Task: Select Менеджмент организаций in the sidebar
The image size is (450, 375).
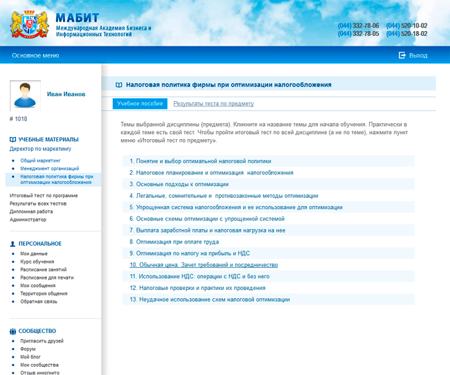Action: pyautogui.click(x=50, y=168)
